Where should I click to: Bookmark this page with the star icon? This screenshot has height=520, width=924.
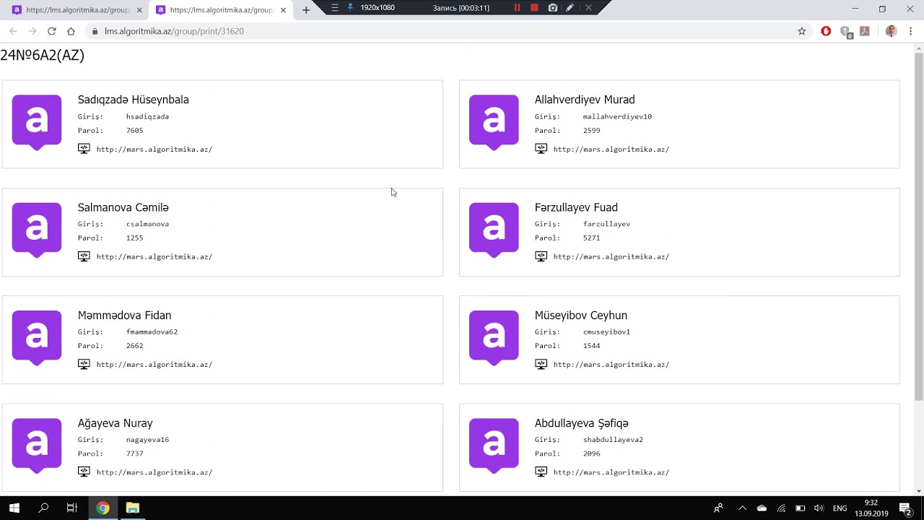[801, 31]
